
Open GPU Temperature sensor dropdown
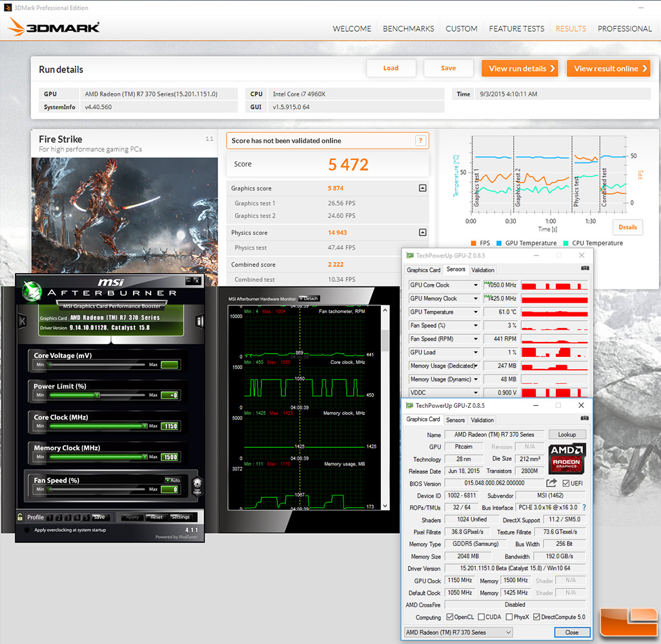pos(476,312)
